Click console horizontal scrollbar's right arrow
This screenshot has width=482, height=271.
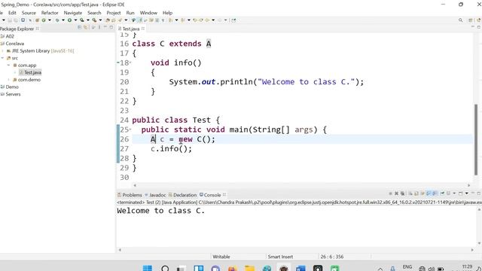(x=472, y=250)
